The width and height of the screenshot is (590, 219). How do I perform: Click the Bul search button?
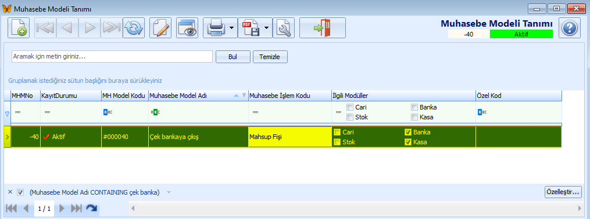coord(233,57)
